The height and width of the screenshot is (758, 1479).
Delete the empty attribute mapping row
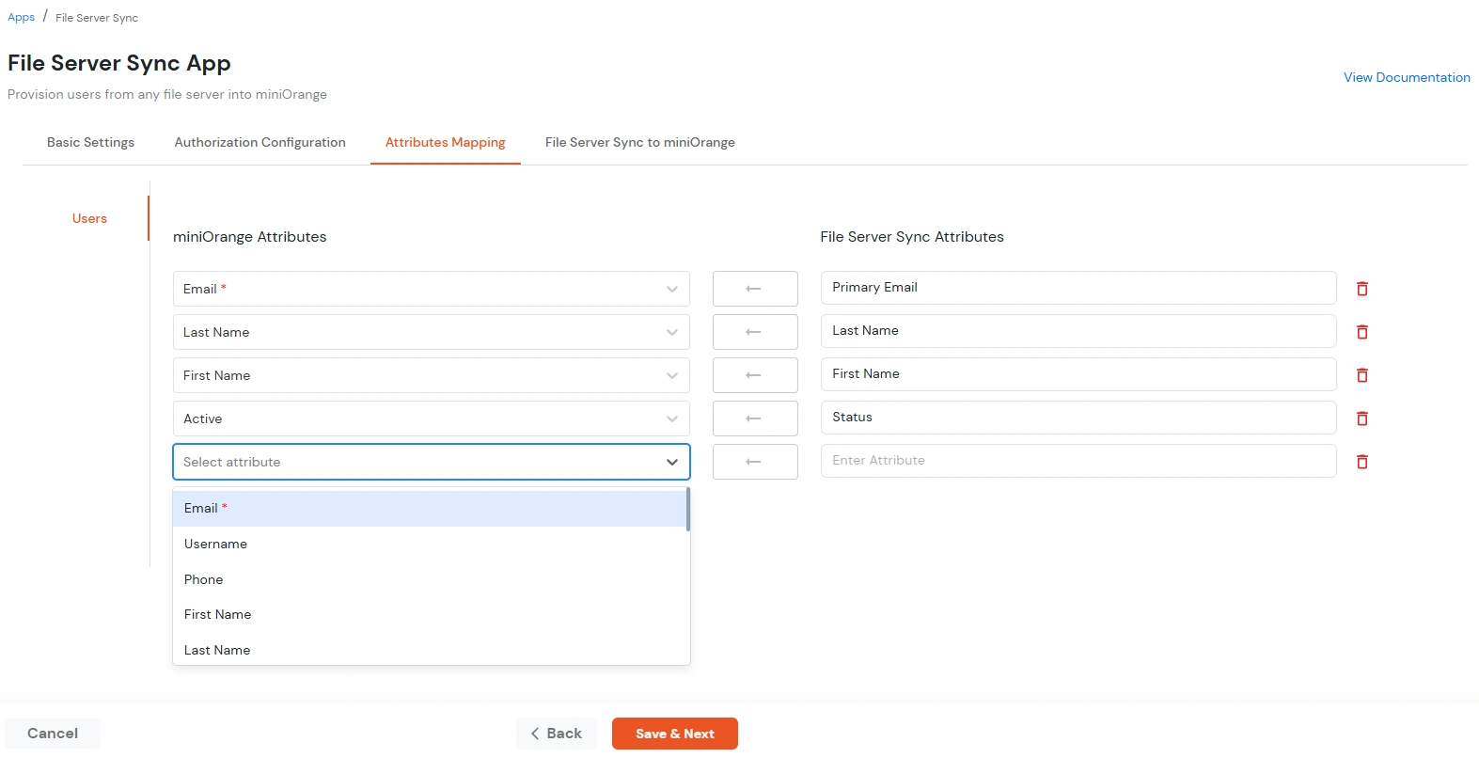1361,462
